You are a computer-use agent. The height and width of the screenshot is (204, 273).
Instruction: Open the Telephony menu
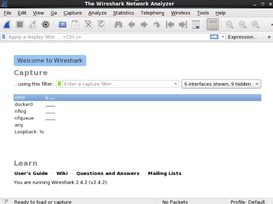(x=152, y=13)
